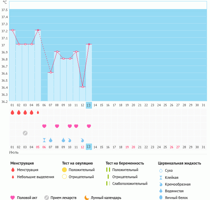210x200 pixels.
Task: Click the menstruation drop icon on day 01
Action: pyautogui.click(x=12, y=112)
